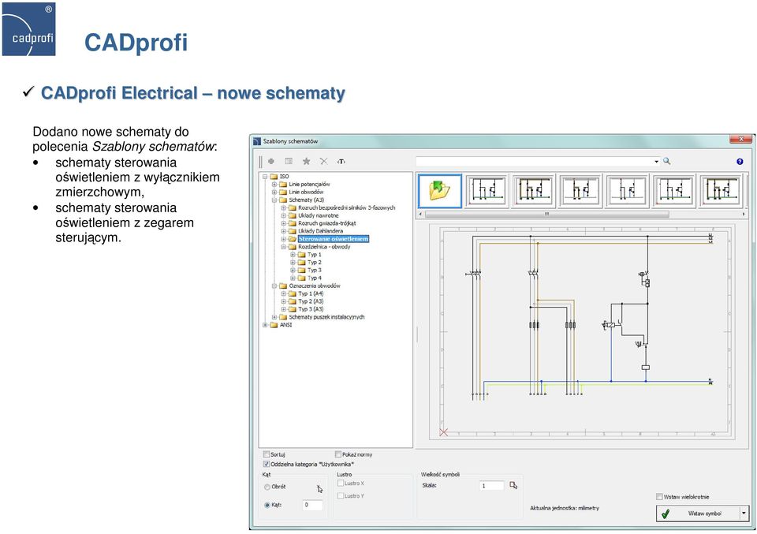
Task: Expand the Sterowanie oświetleniem node
Action: tap(284, 239)
